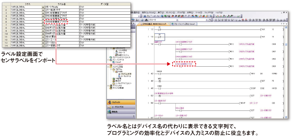This screenshot has width=293, height=137.
Task: Click the vertical scrollbar of ladder editor
Action: (286, 72)
